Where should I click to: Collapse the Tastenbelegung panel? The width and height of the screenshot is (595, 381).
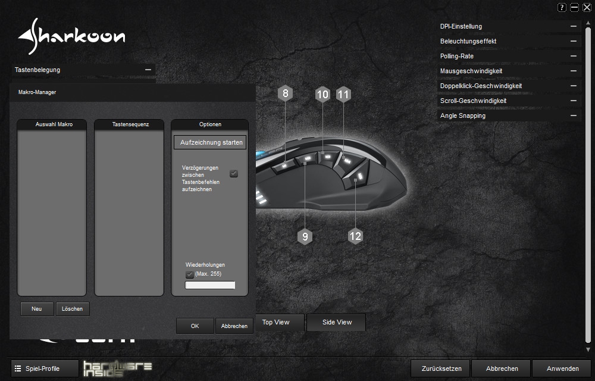click(x=148, y=70)
